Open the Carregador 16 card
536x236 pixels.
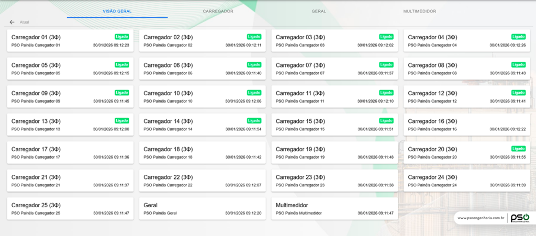(466, 125)
